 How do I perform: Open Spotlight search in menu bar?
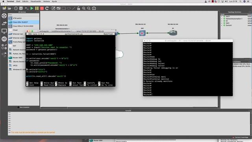(x=240, y=1)
